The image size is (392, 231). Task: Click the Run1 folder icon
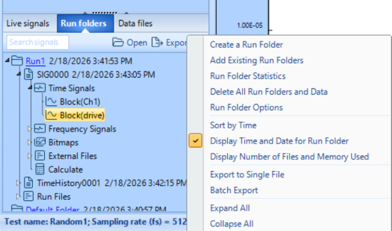(18, 61)
